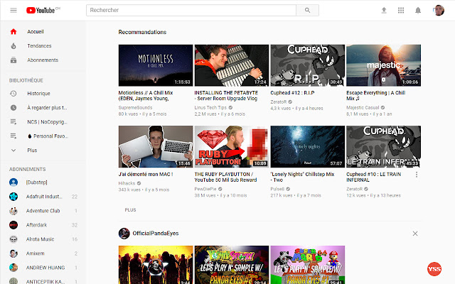The height and width of the screenshot is (284, 455).
Task: Open the Lonely Nights thumbnail
Action: [308, 147]
